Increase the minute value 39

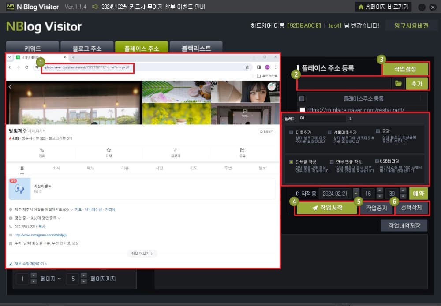tap(403, 190)
